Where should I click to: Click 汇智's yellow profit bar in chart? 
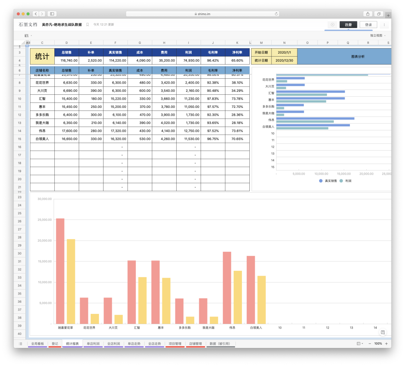(x=142, y=300)
